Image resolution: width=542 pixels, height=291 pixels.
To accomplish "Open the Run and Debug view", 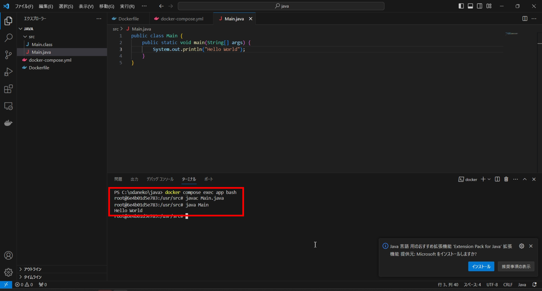I will pyautogui.click(x=8, y=71).
